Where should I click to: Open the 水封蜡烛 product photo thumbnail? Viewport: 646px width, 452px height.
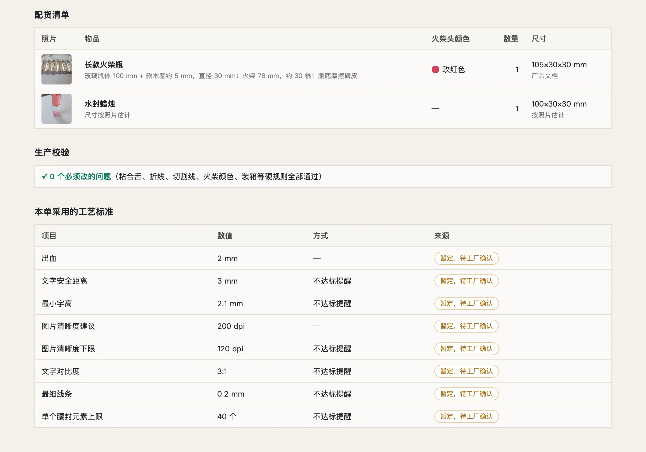(x=56, y=109)
